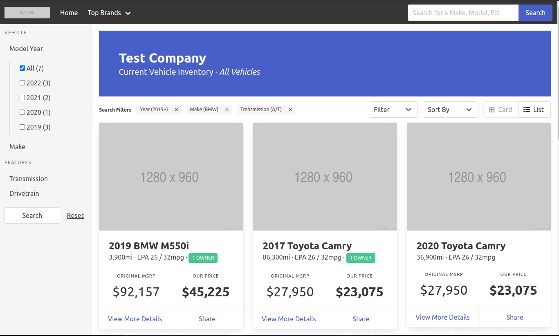Remove the Transmission (A/T) filter chip
Viewport: 559px width, 336px height.
290,110
